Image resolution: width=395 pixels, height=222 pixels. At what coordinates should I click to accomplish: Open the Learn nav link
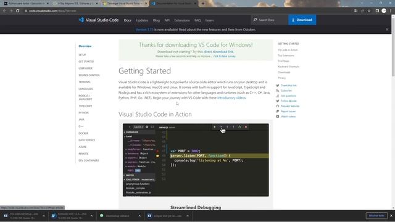[x=209, y=20]
